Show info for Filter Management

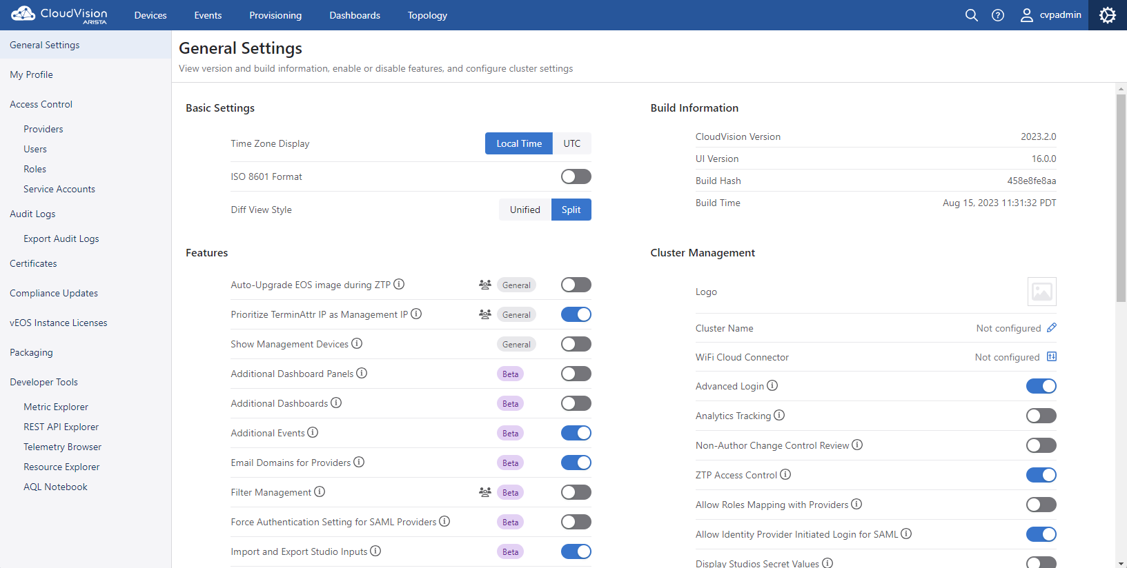tap(320, 491)
